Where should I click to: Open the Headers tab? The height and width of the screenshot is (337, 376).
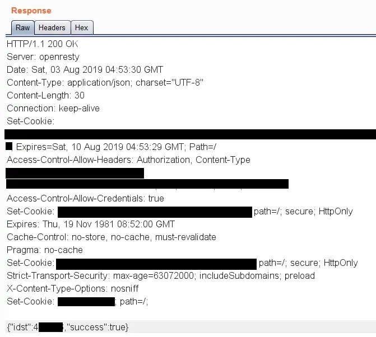[x=52, y=27]
